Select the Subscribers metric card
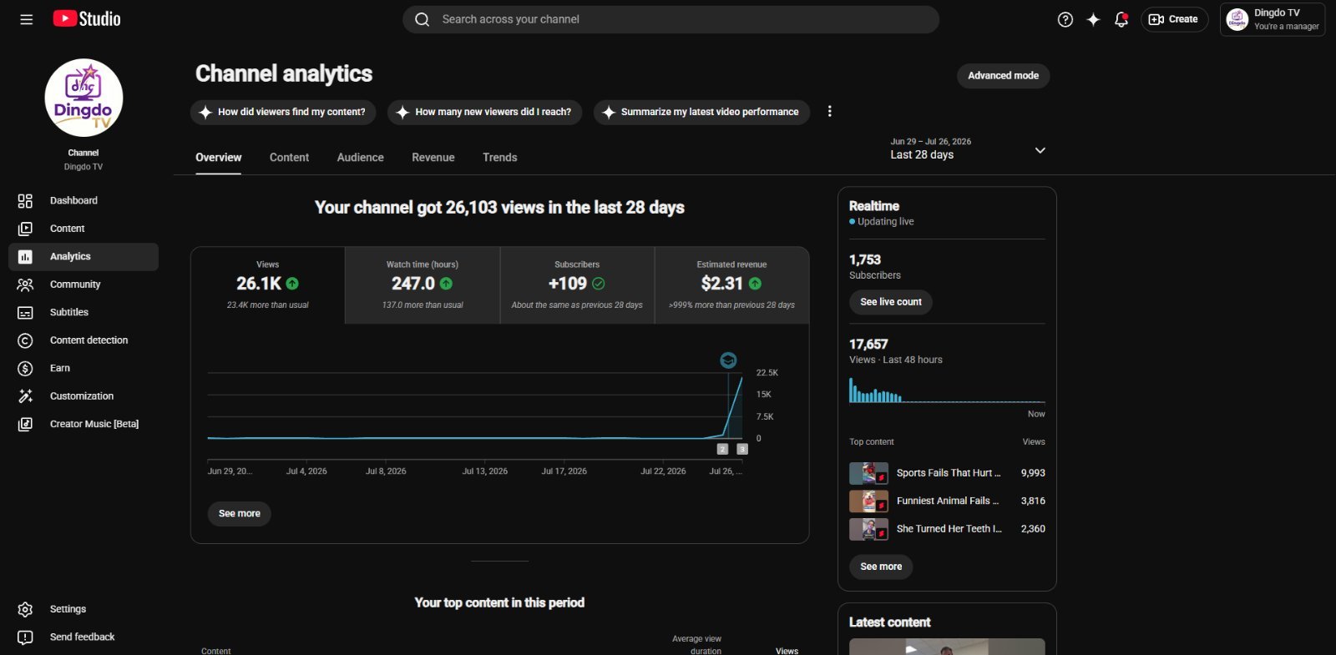 click(x=577, y=285)
